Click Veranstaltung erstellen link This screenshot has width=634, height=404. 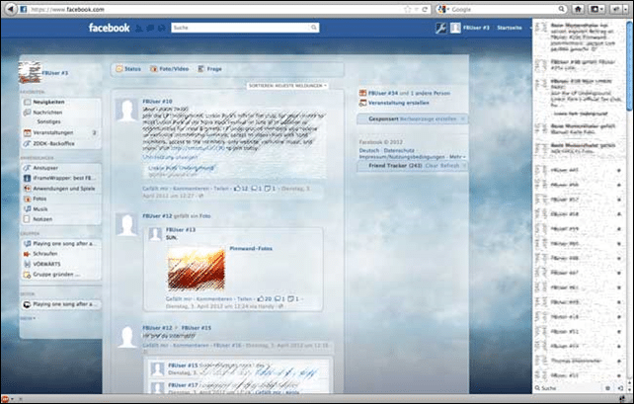pos(398,103)
